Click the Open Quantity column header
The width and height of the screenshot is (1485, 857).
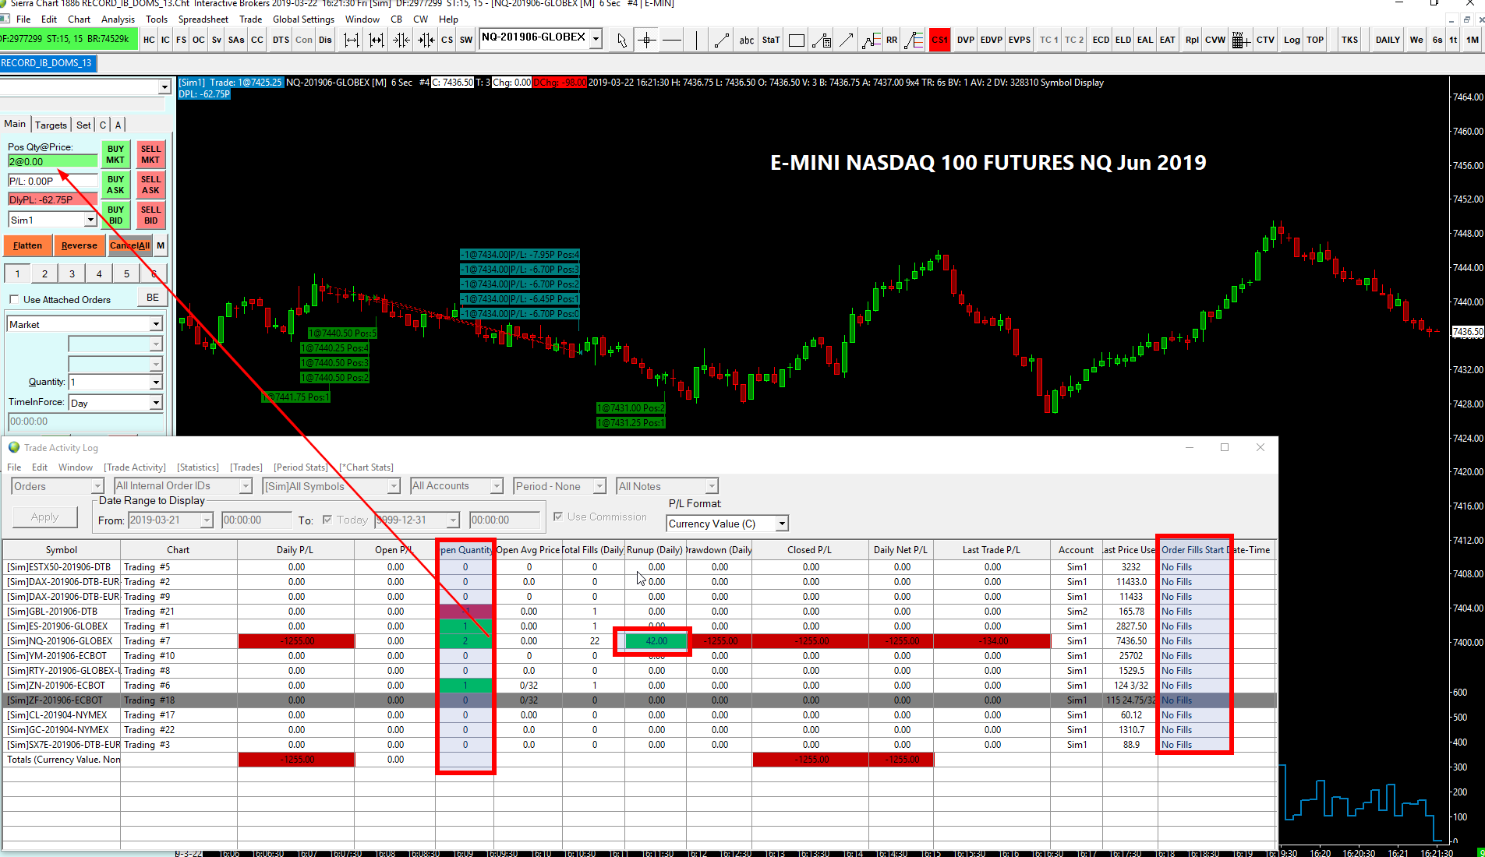coord(465,549)
